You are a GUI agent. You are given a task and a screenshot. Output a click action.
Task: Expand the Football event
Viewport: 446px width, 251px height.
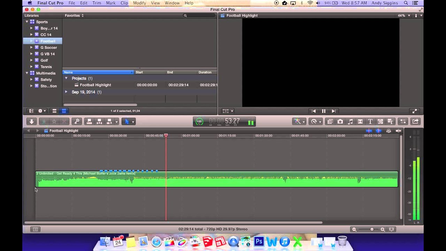pyautogui.click(x=31, y=41)
